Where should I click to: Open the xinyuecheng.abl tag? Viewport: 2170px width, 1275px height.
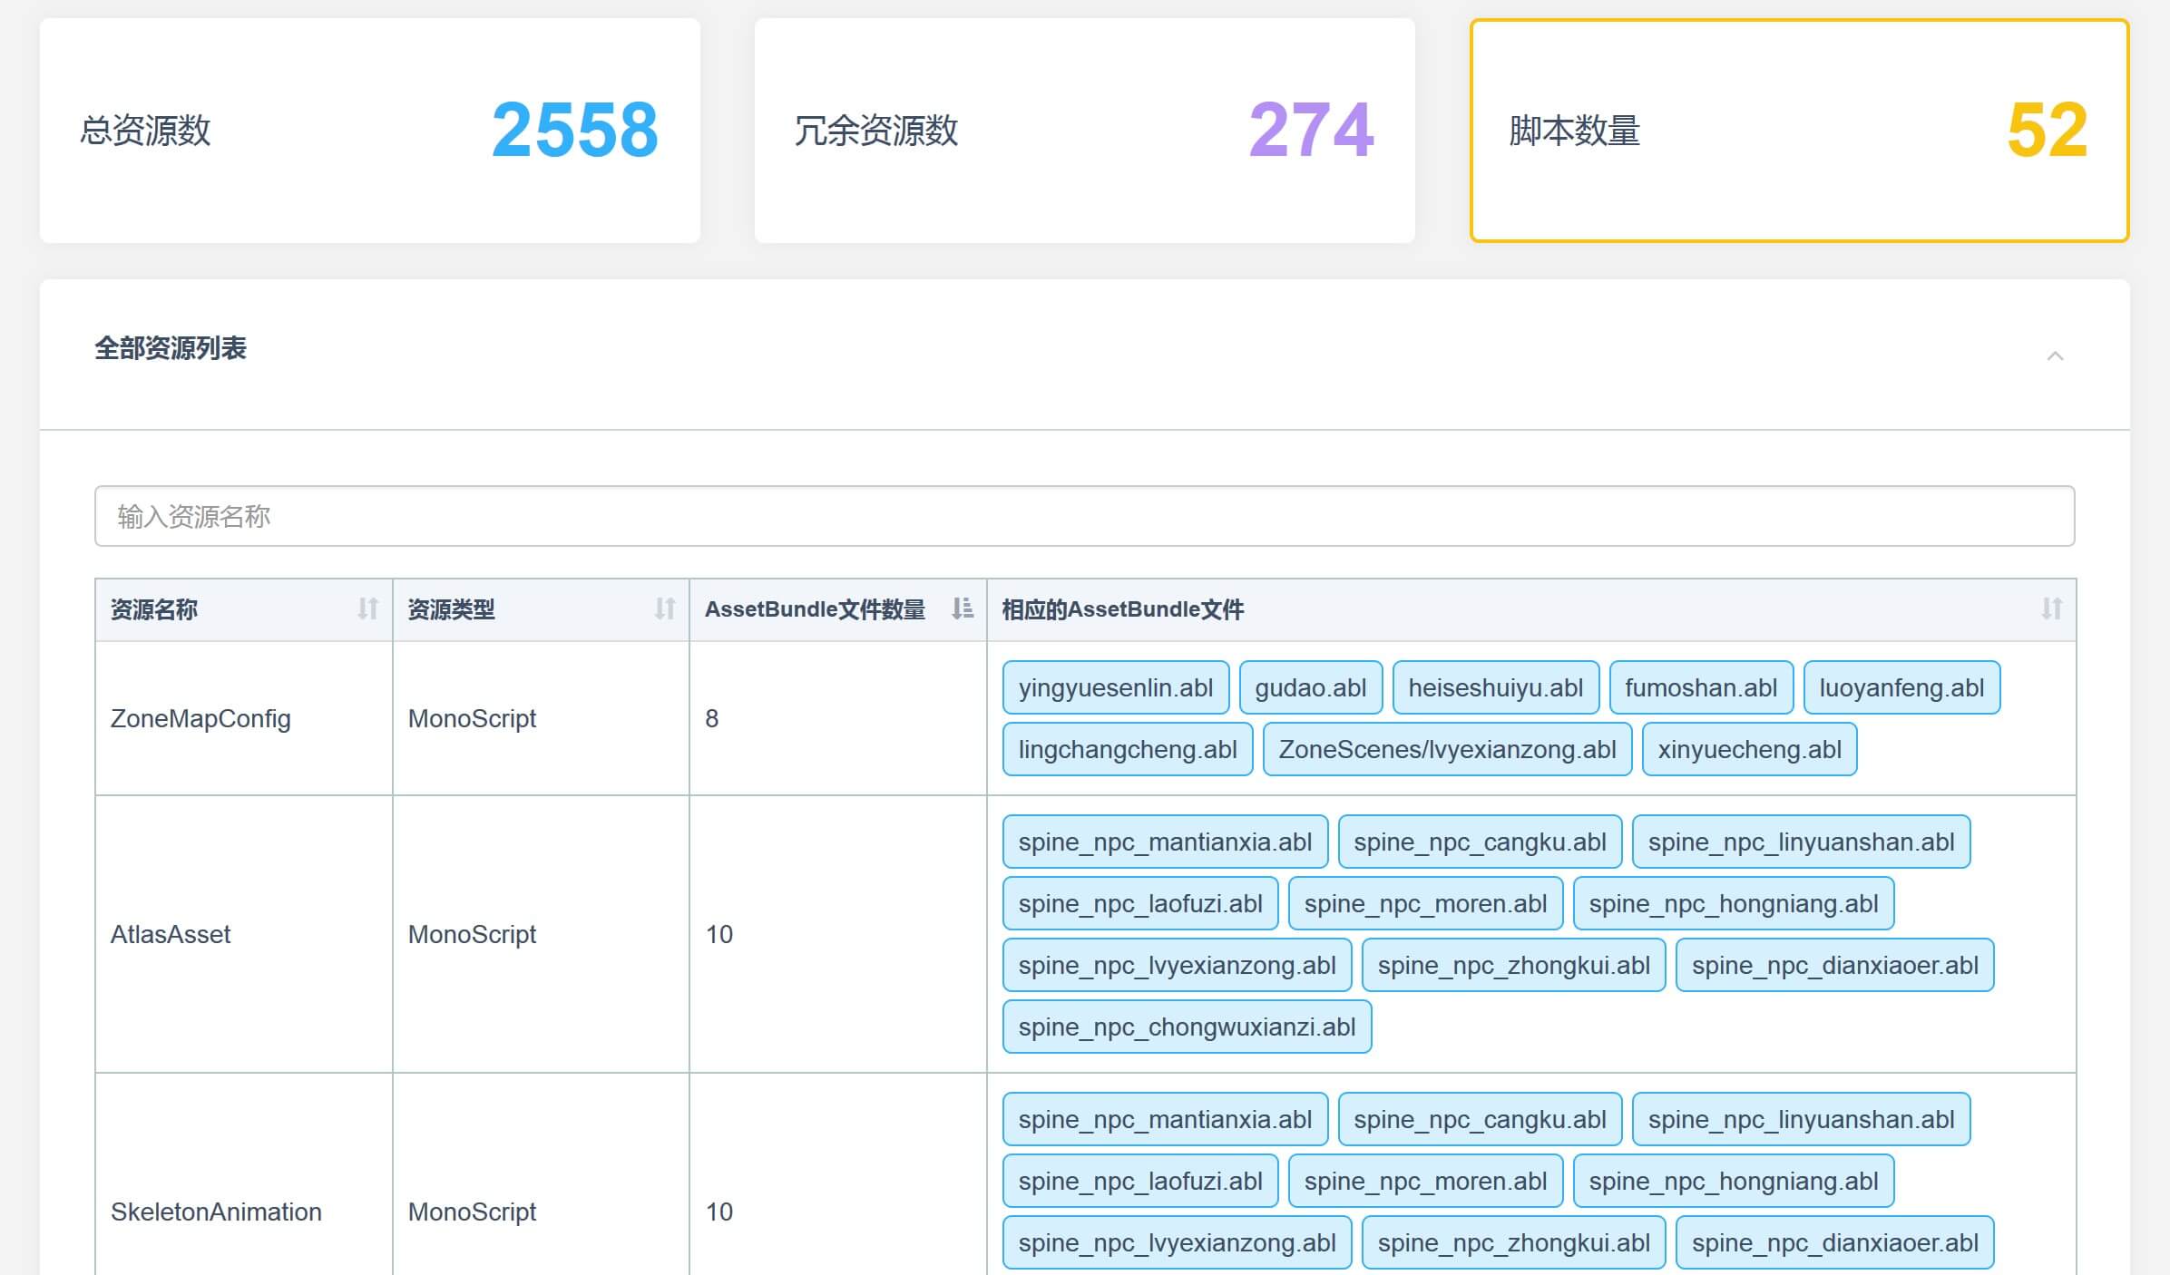(1749, 750)
